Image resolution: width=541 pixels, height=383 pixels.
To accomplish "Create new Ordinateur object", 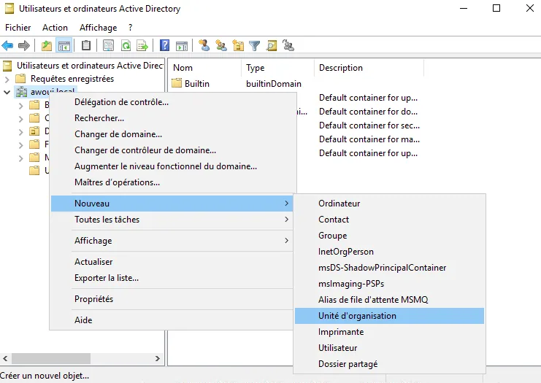I will click(390, 204).
